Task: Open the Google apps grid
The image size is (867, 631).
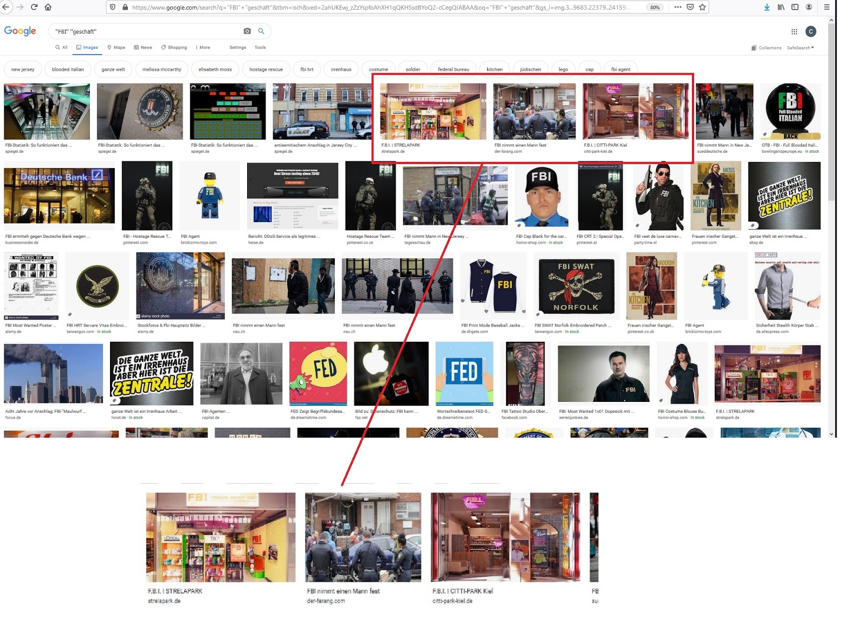Action: click(794, 31)
